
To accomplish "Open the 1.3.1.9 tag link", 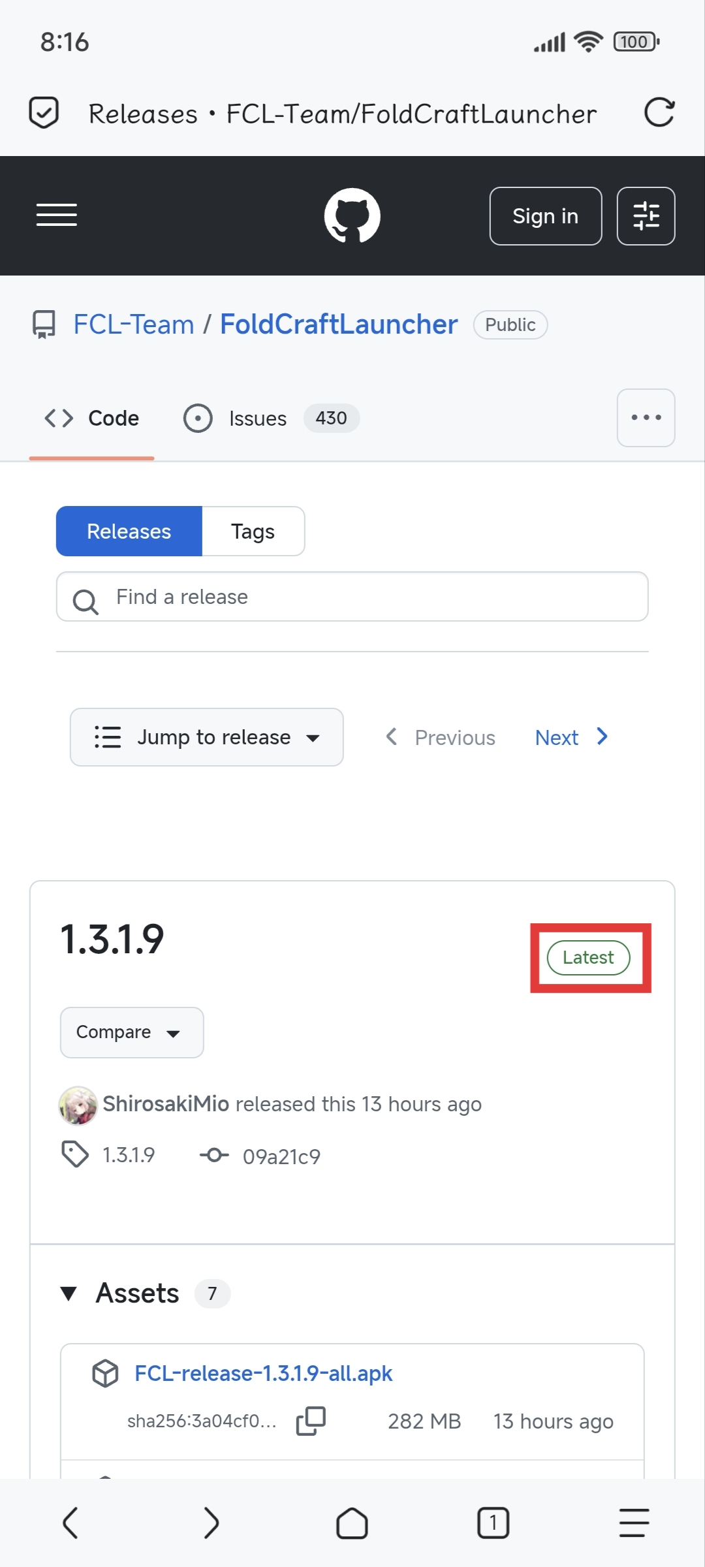I will pyautogui.click(x=129, y=1156).
